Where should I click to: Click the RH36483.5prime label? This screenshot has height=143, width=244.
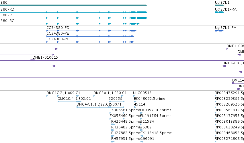pos(126,127)
